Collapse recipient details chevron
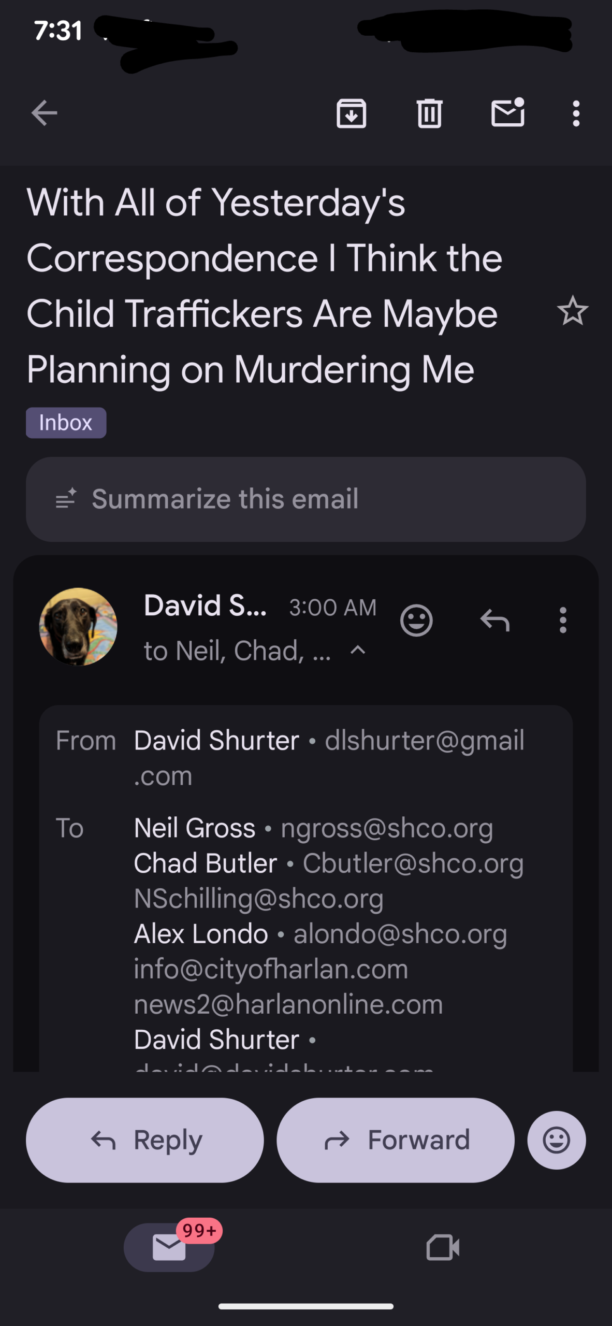The width and height of the screenshot is (612, 1326). (x=358, y=650)
